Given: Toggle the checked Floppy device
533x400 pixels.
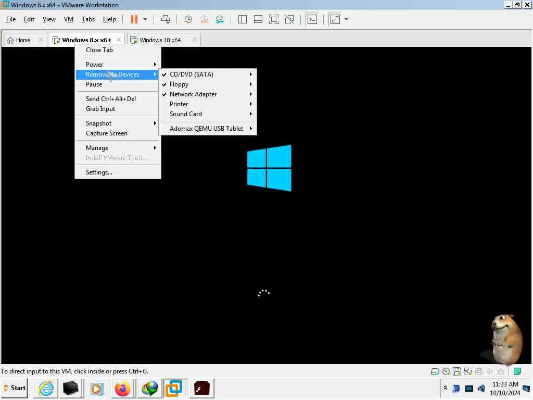Looking at the screenshot, I should (208, 84).
